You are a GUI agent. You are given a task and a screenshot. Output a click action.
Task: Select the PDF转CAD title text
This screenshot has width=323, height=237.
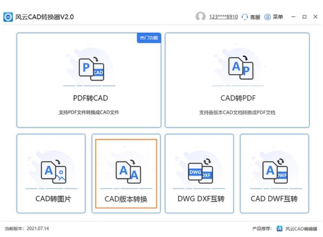[90, 98]
